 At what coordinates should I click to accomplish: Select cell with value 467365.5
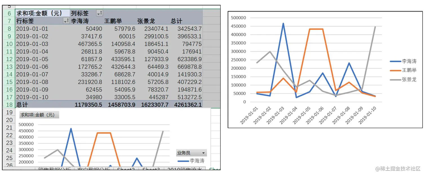point(90,44)
